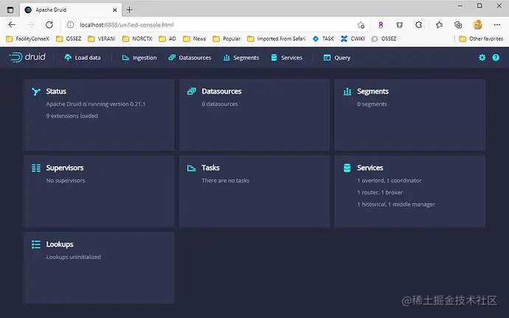The image size is (509, 318).
Task: Click the user profile avatar
Action: pos(477,24)
